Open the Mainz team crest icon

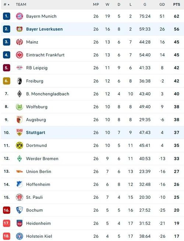click(x=20, y=42)
